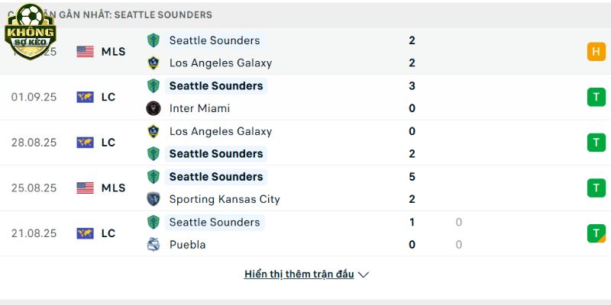Click the 5 score for Seattle Sounders

pyautogui.click(x=412, y=177)
